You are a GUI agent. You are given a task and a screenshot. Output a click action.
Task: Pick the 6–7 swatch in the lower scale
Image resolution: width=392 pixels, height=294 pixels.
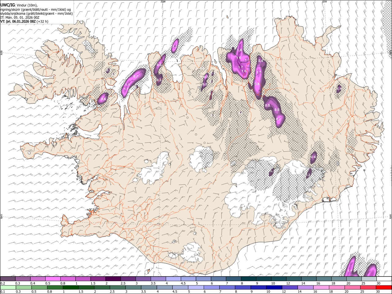point(212,287)
